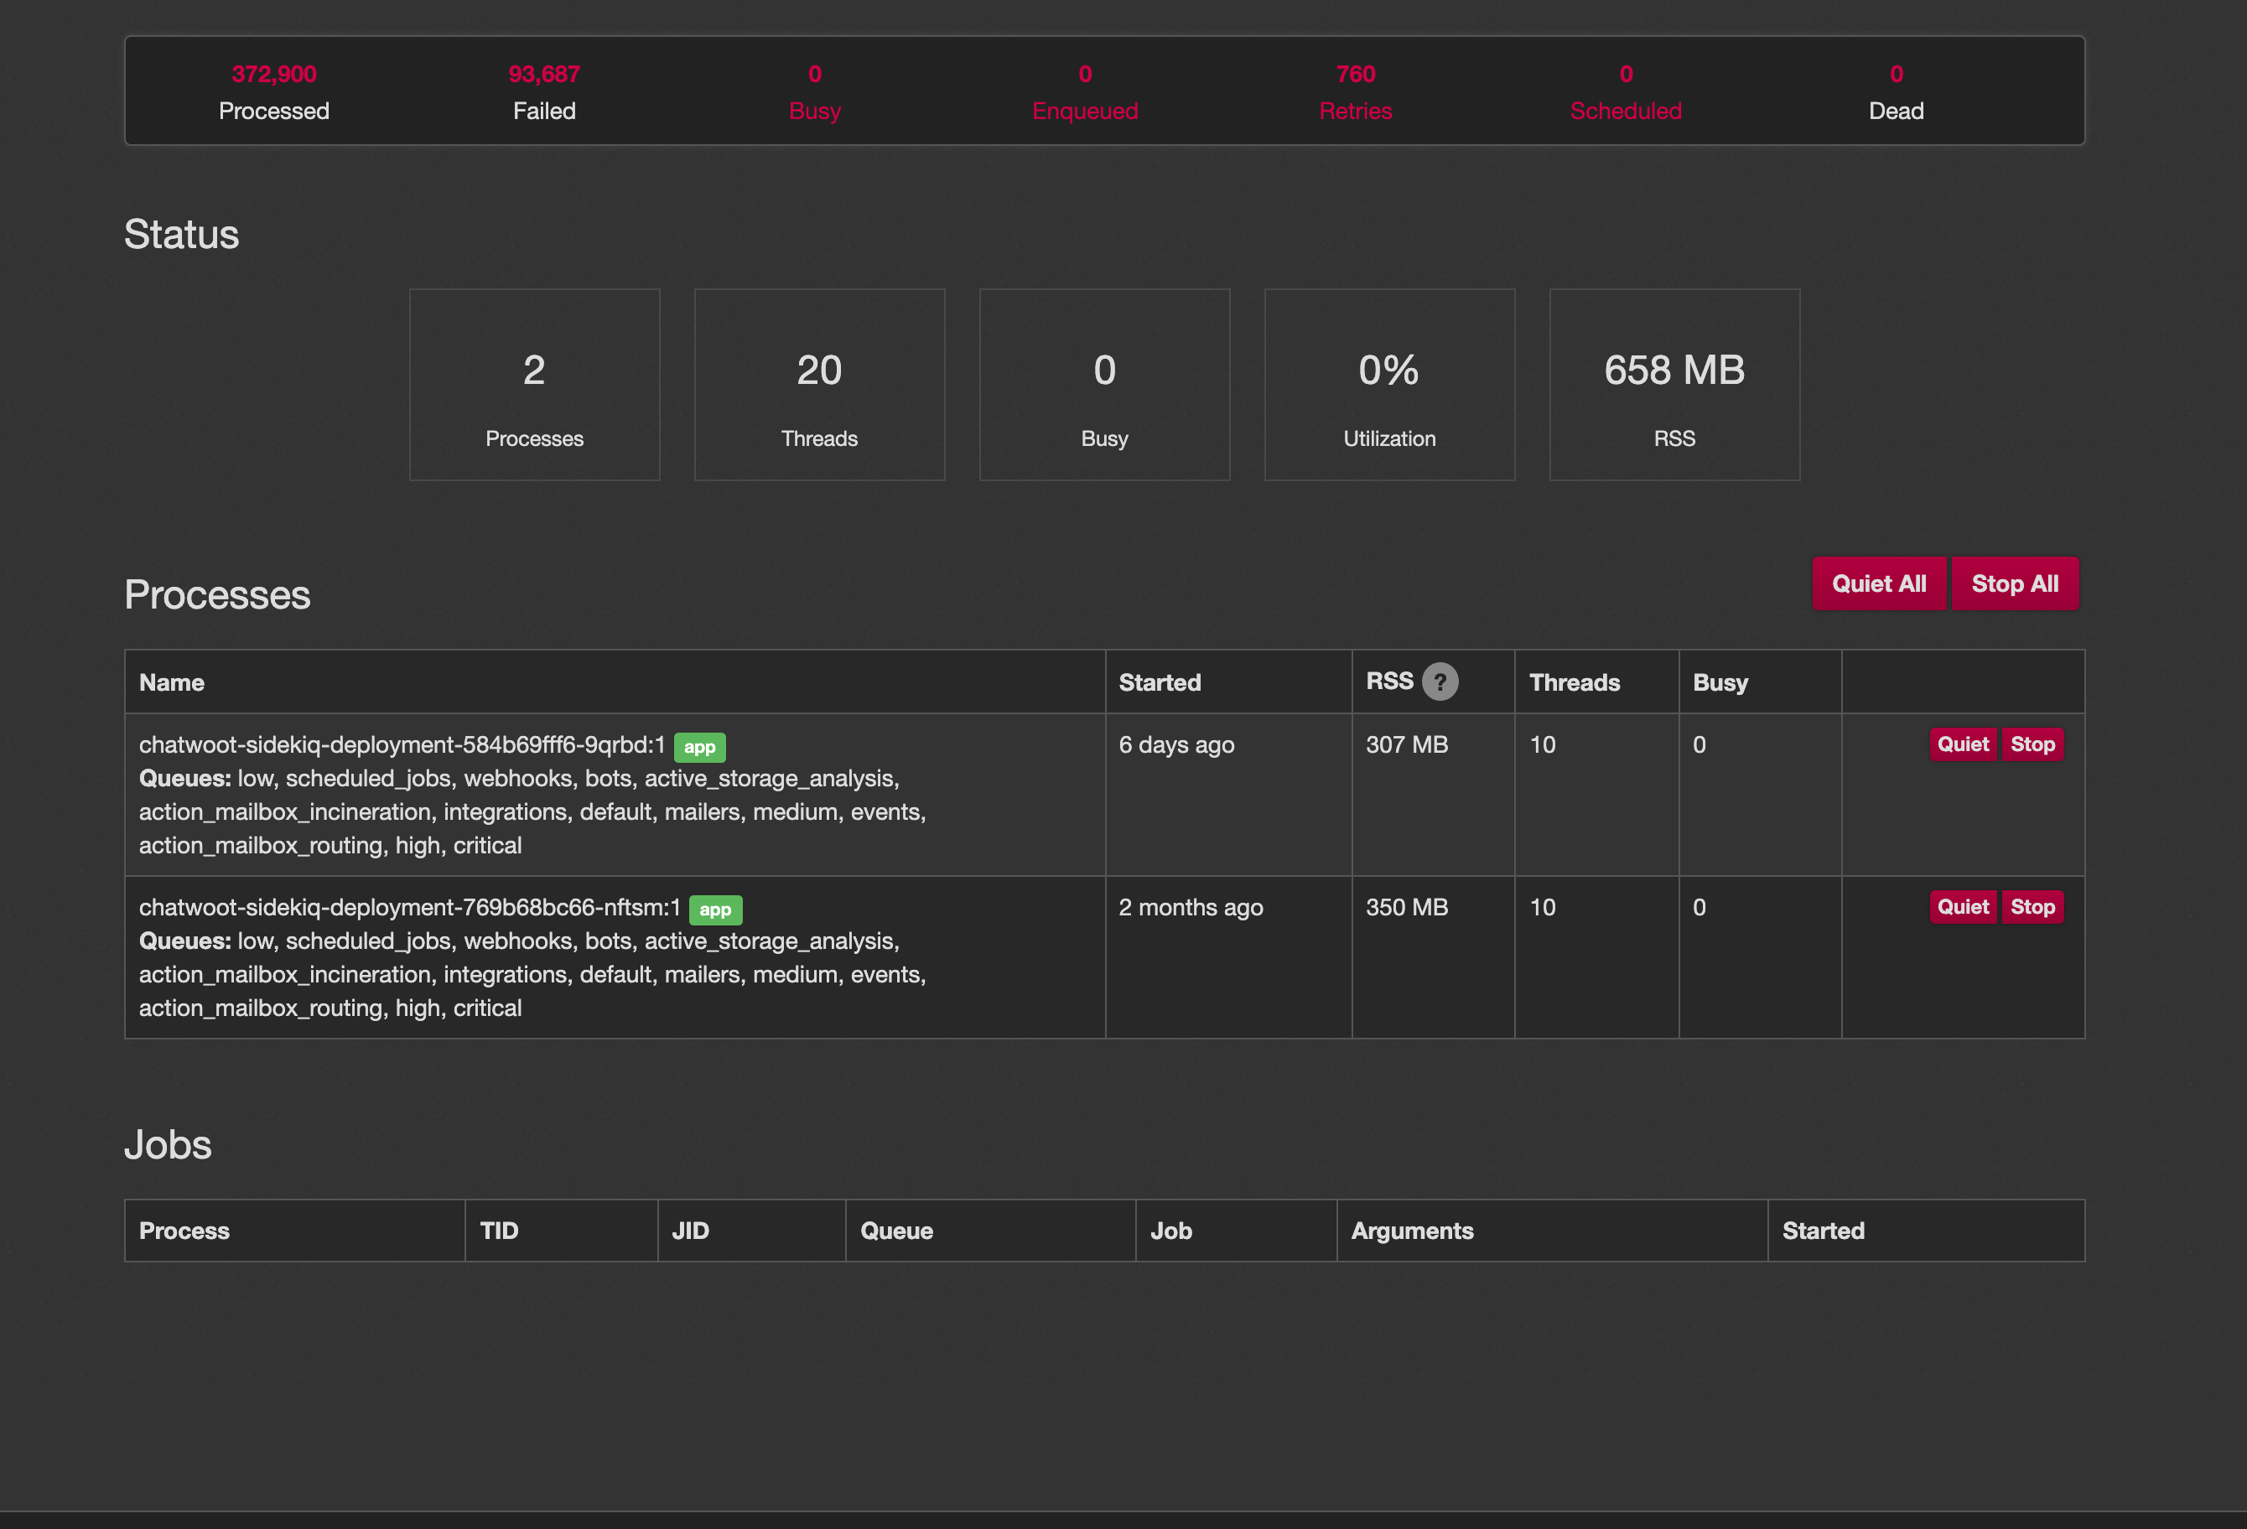Click the green app tag on first process
The image size is (2247, 1529).
coord(699,746)
